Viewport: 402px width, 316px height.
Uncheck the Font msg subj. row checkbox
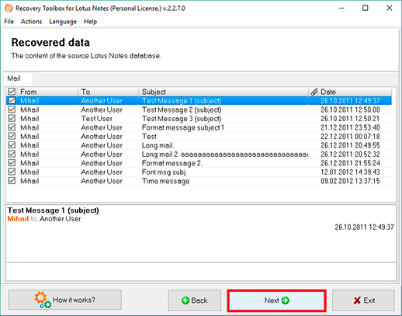coord(12,172)
